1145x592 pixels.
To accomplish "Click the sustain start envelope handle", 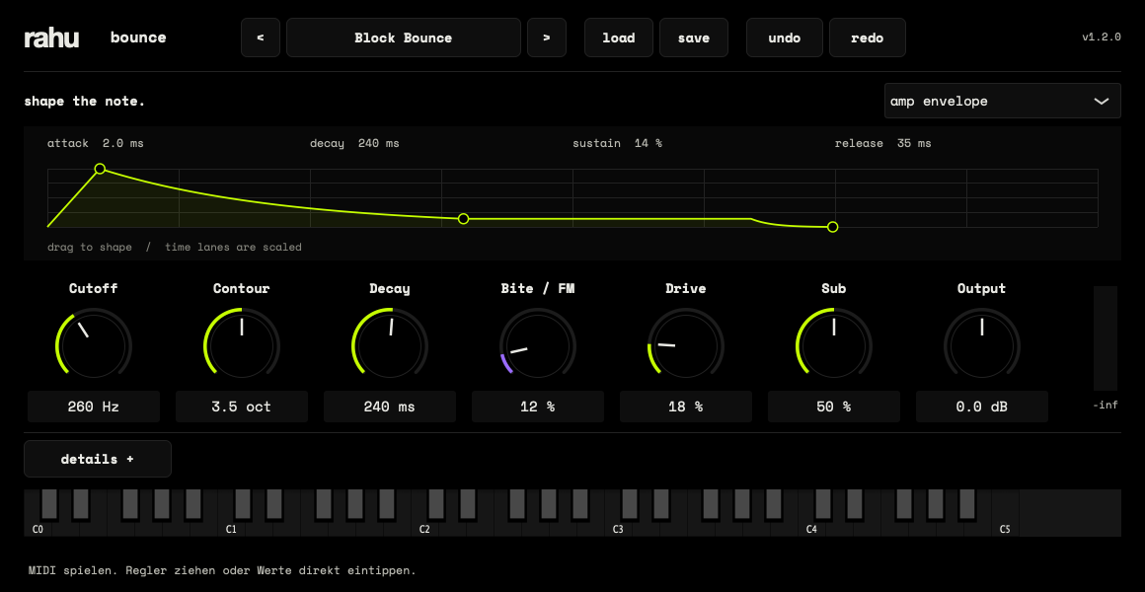I will pos(463,219).
